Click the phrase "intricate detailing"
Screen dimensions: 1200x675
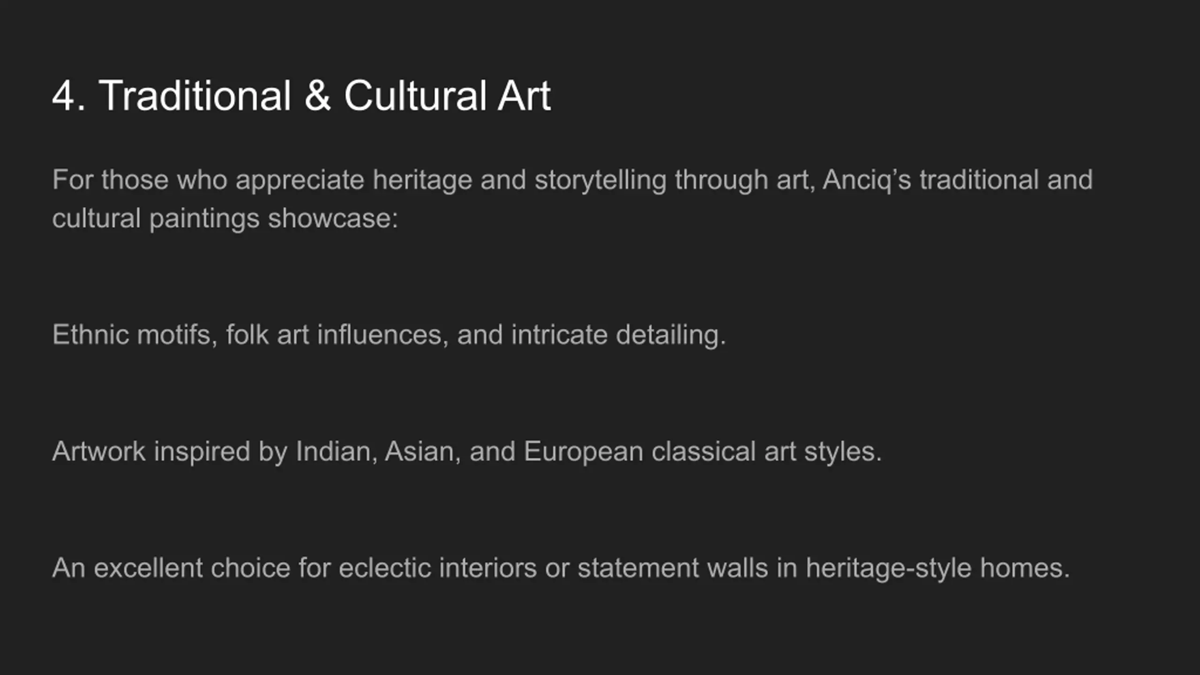click(x=618, y=335)
